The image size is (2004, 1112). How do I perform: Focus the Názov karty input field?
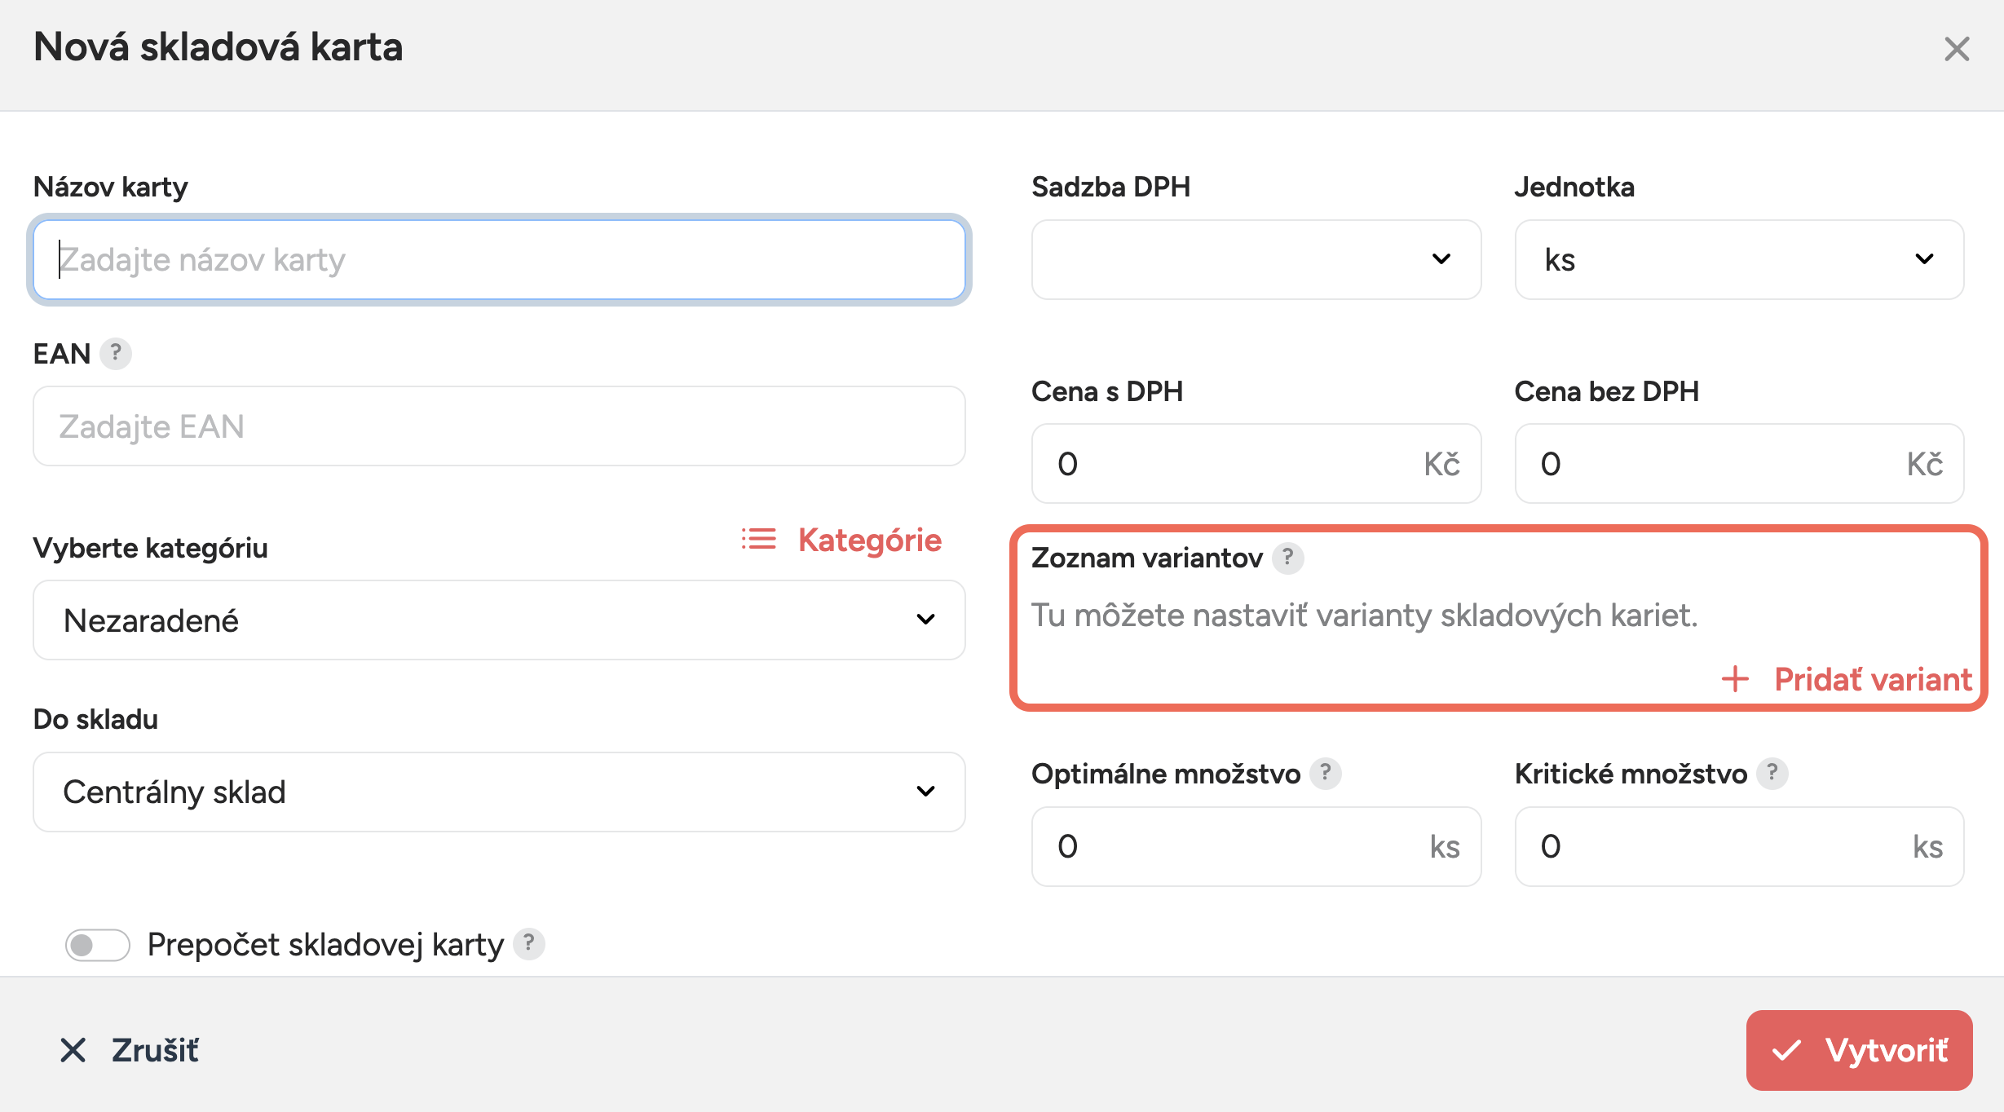499,259
